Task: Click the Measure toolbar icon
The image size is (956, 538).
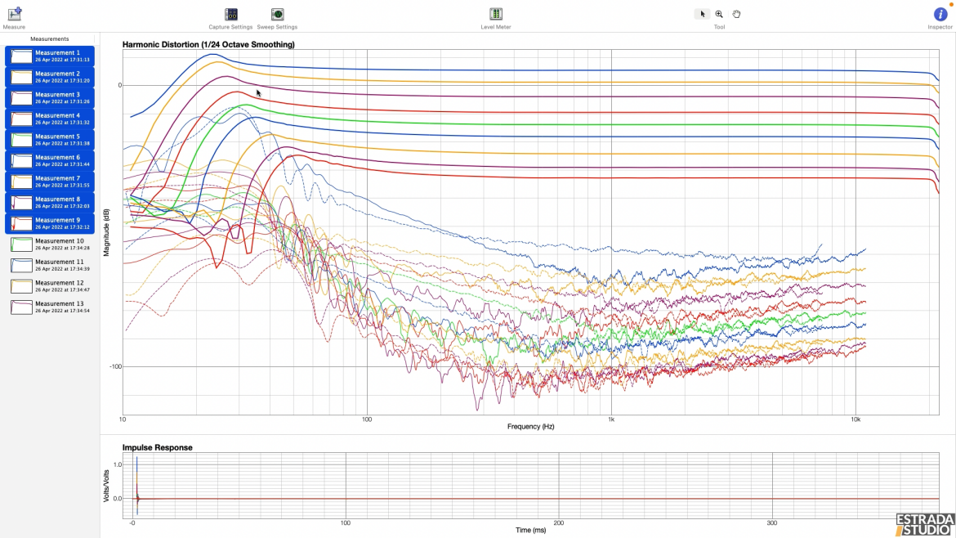Action: pyautogui.click(x=14, y=14)
